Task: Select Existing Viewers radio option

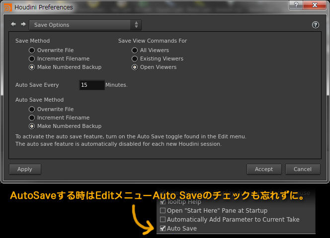Action: (x=135, y=59)
